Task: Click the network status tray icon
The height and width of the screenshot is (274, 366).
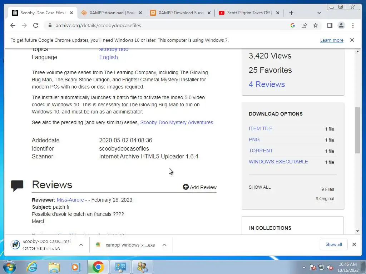Action: tap(321, 268)
